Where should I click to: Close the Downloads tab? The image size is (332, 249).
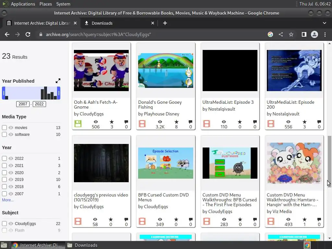[153, 23]
